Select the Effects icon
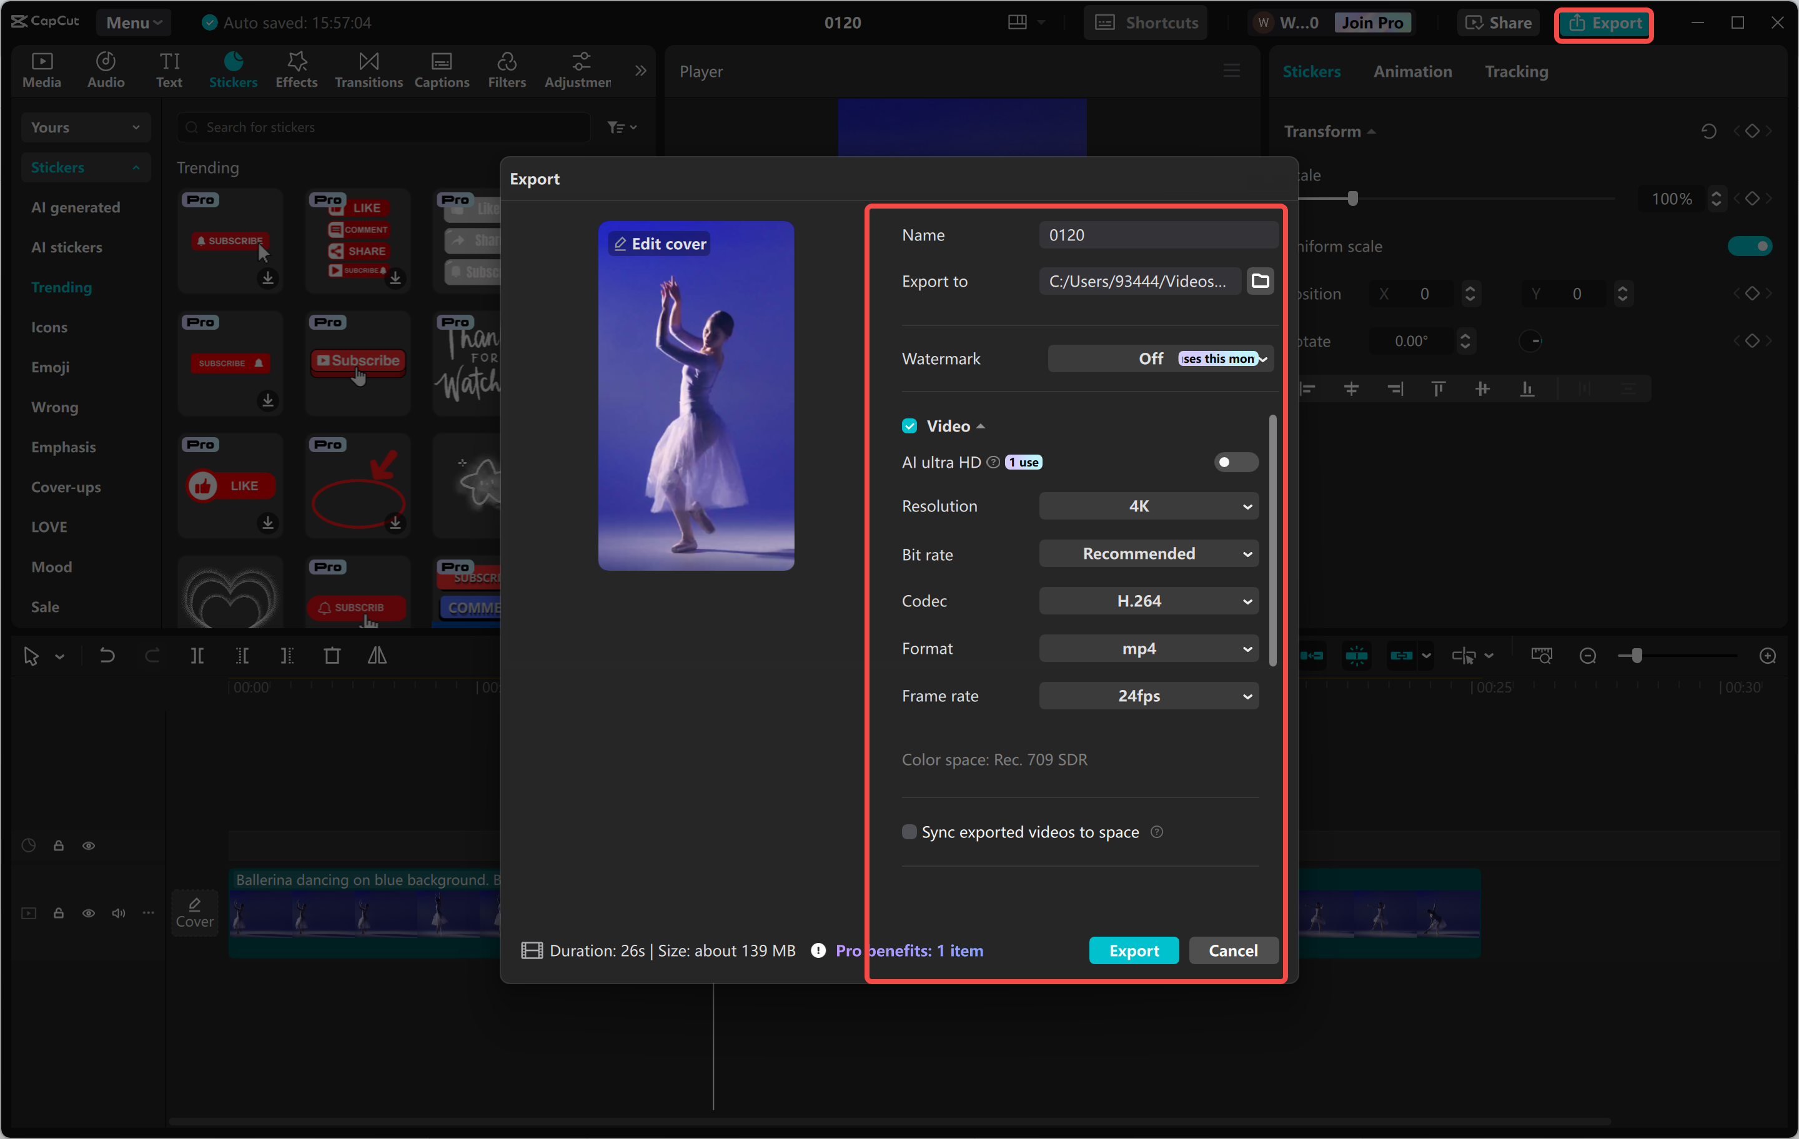 pyautogui.click(x=296, y=69)
